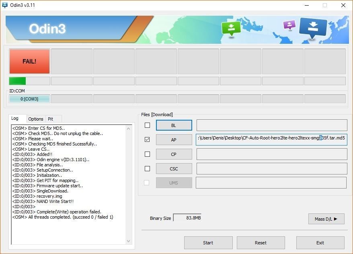Viewport: 353px width, 254px height.
Task: Click the Odin3 app icon in title bar
Action: pyautogui.click(x=5, y=5)
